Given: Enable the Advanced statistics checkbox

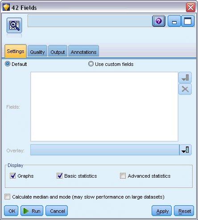Looking at the screenshot, I should pyautogui.click(x=123, y=175).
